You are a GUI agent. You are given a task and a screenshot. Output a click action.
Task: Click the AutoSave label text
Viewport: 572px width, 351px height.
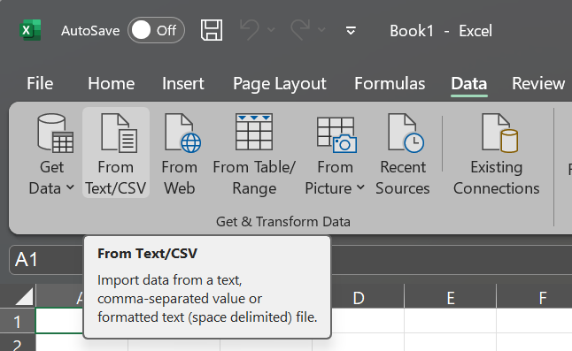(90, 31)
